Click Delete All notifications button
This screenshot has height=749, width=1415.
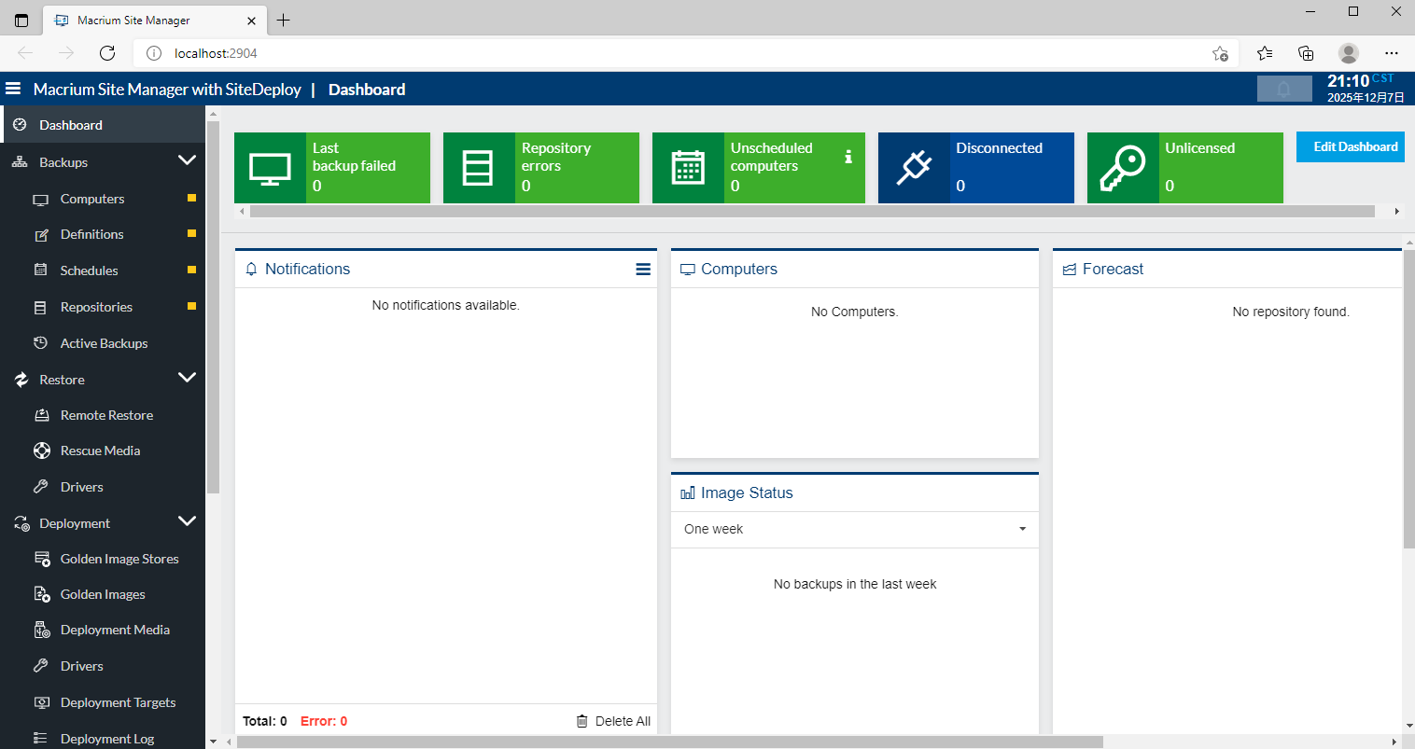pyautogui.click(x=613, y=721)
